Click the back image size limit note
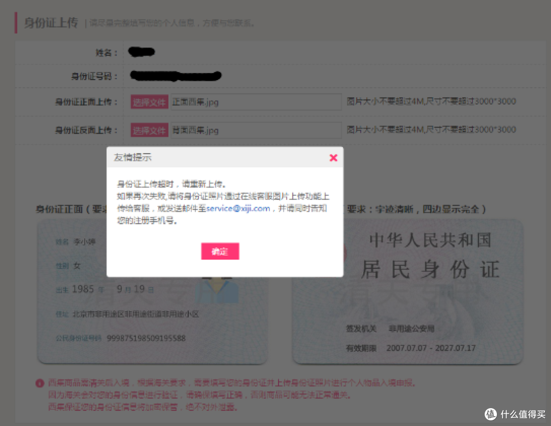 [431, 130]
